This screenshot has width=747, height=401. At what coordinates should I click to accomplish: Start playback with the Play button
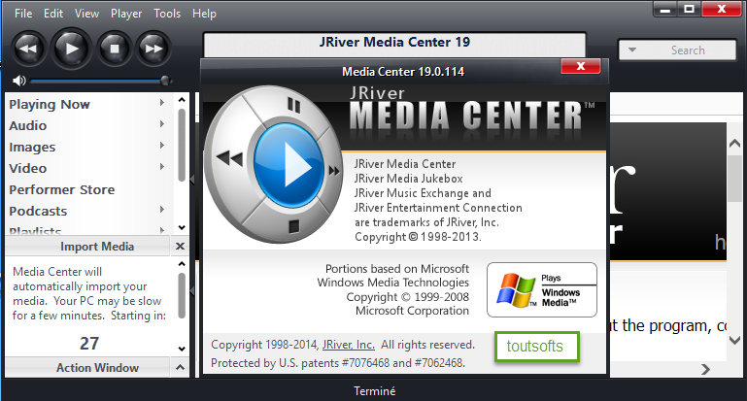pos(72,49)
